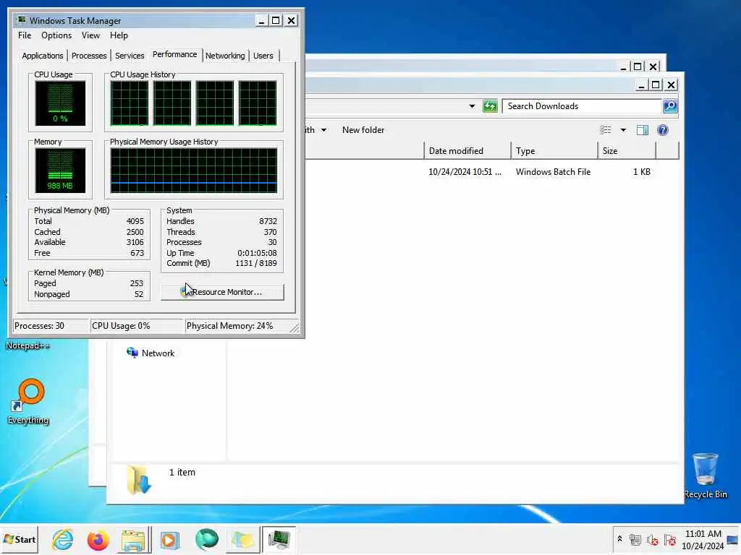Launch Internet Explorer from taskbar
The image size is (741, 555).
(63, 539)
